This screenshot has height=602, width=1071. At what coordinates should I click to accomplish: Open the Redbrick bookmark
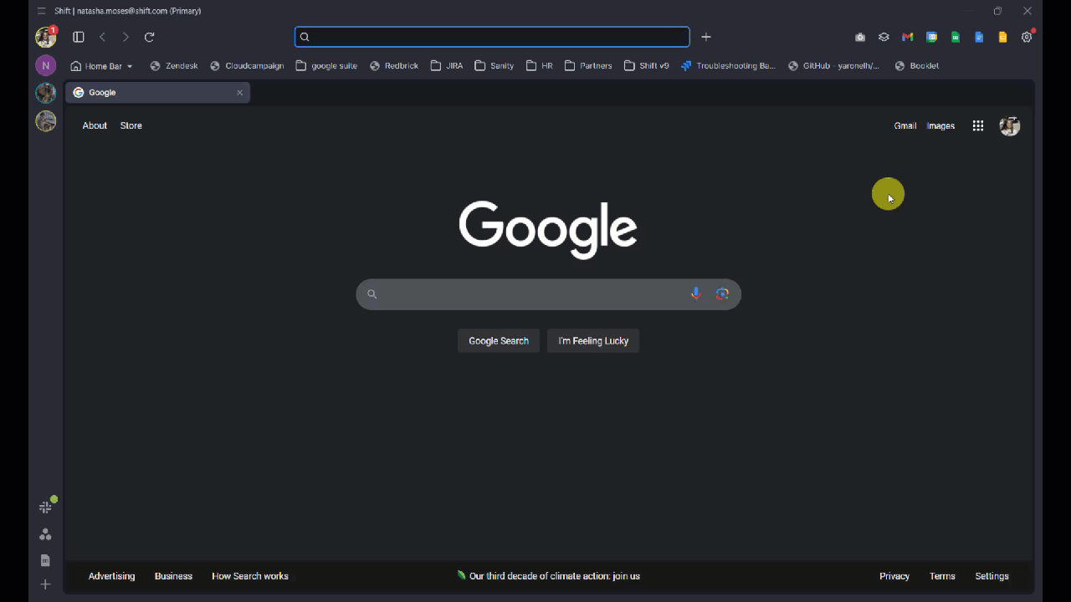(x=394, y=66)
